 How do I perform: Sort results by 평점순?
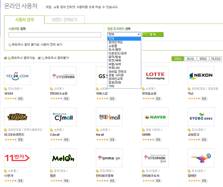tap(203, 59)
